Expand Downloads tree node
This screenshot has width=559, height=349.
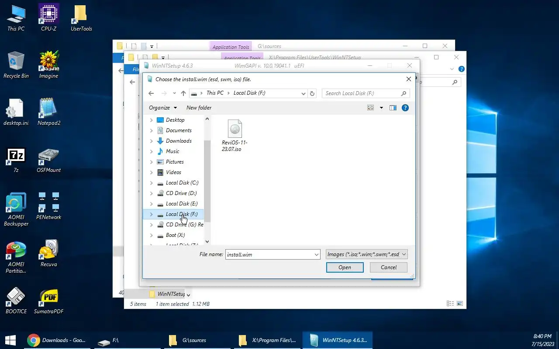point(152,141)
